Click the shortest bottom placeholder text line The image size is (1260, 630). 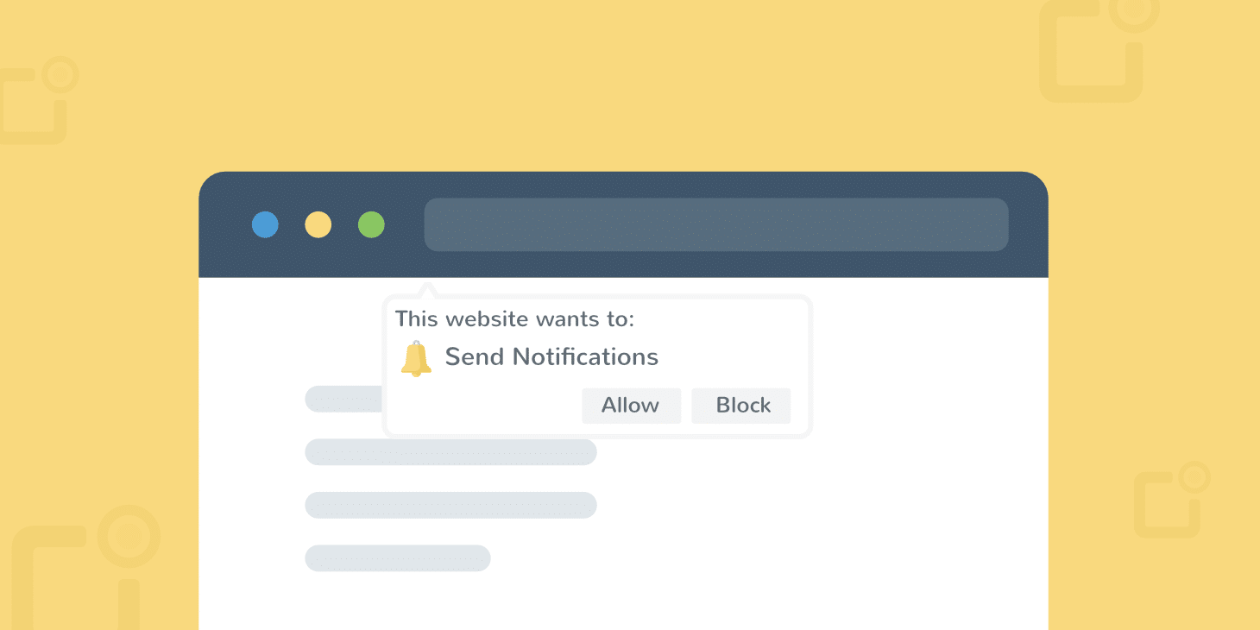(398, 558)
